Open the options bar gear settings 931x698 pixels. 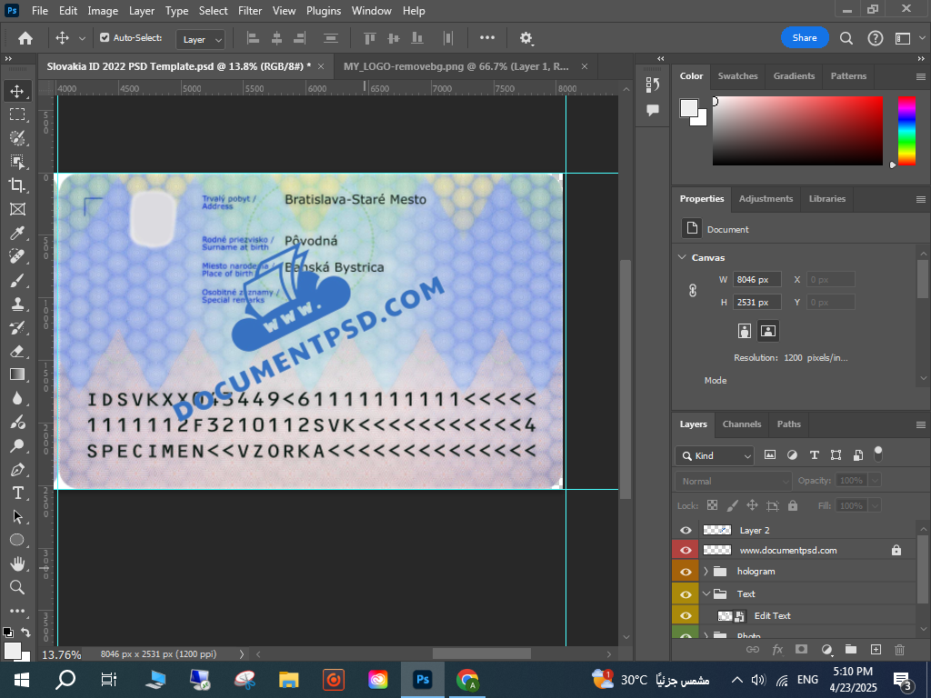526,38
